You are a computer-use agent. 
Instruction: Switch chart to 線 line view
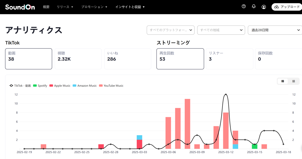coord(293,81)
